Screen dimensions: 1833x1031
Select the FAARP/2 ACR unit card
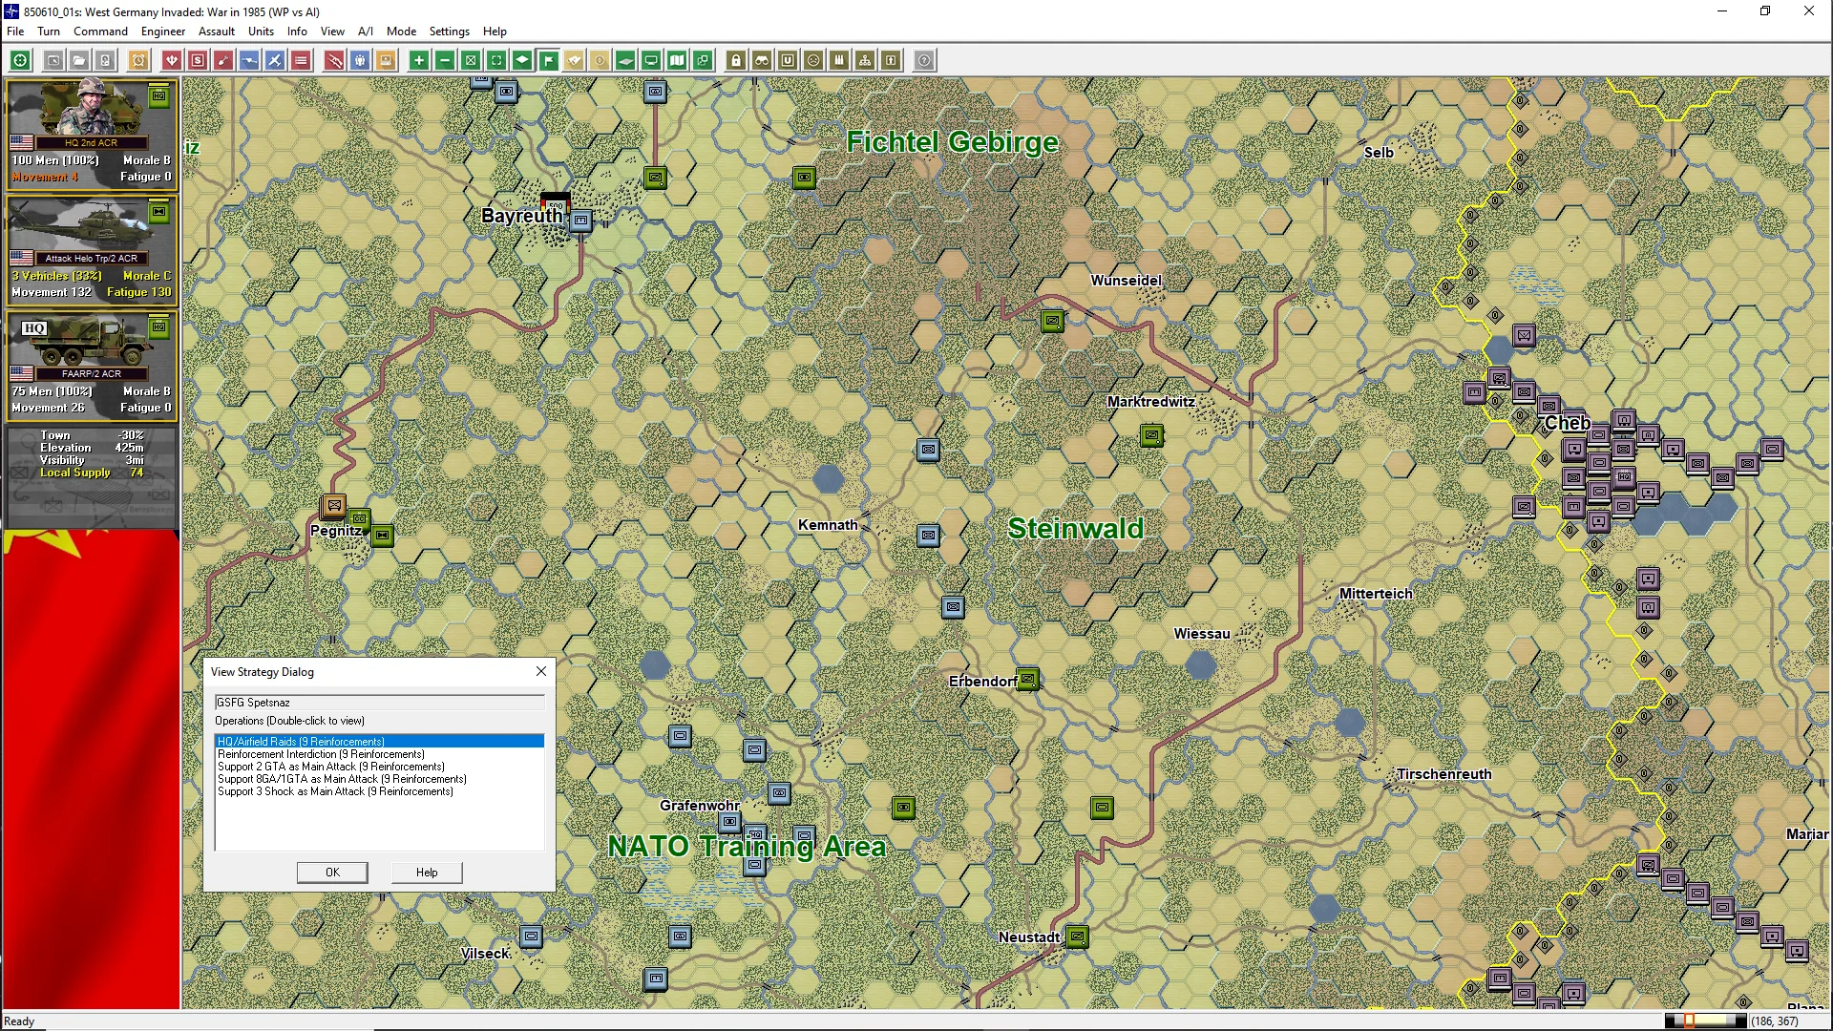[x=91, y=365]
